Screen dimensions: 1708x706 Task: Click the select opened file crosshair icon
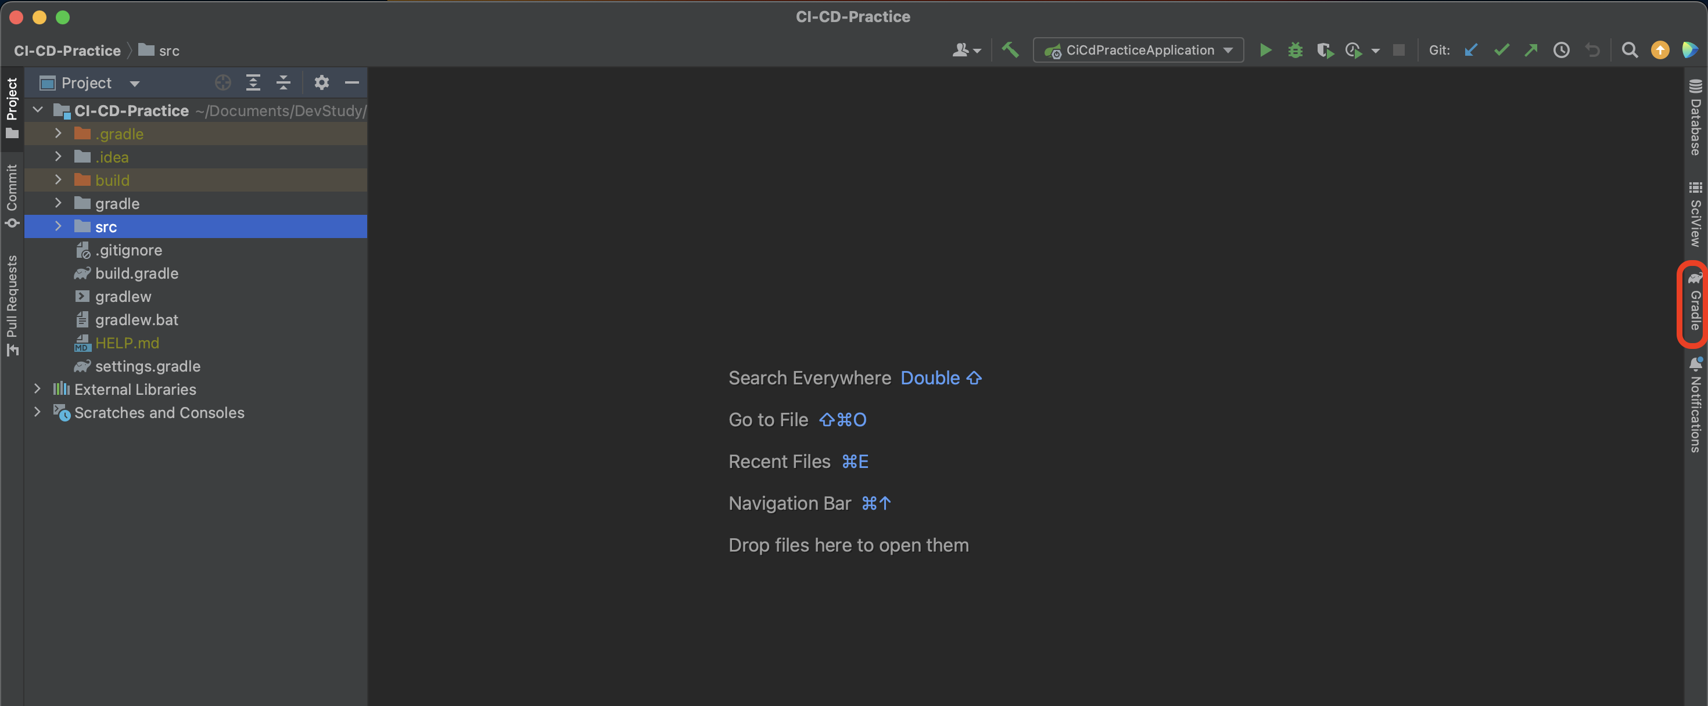(223, 83)
